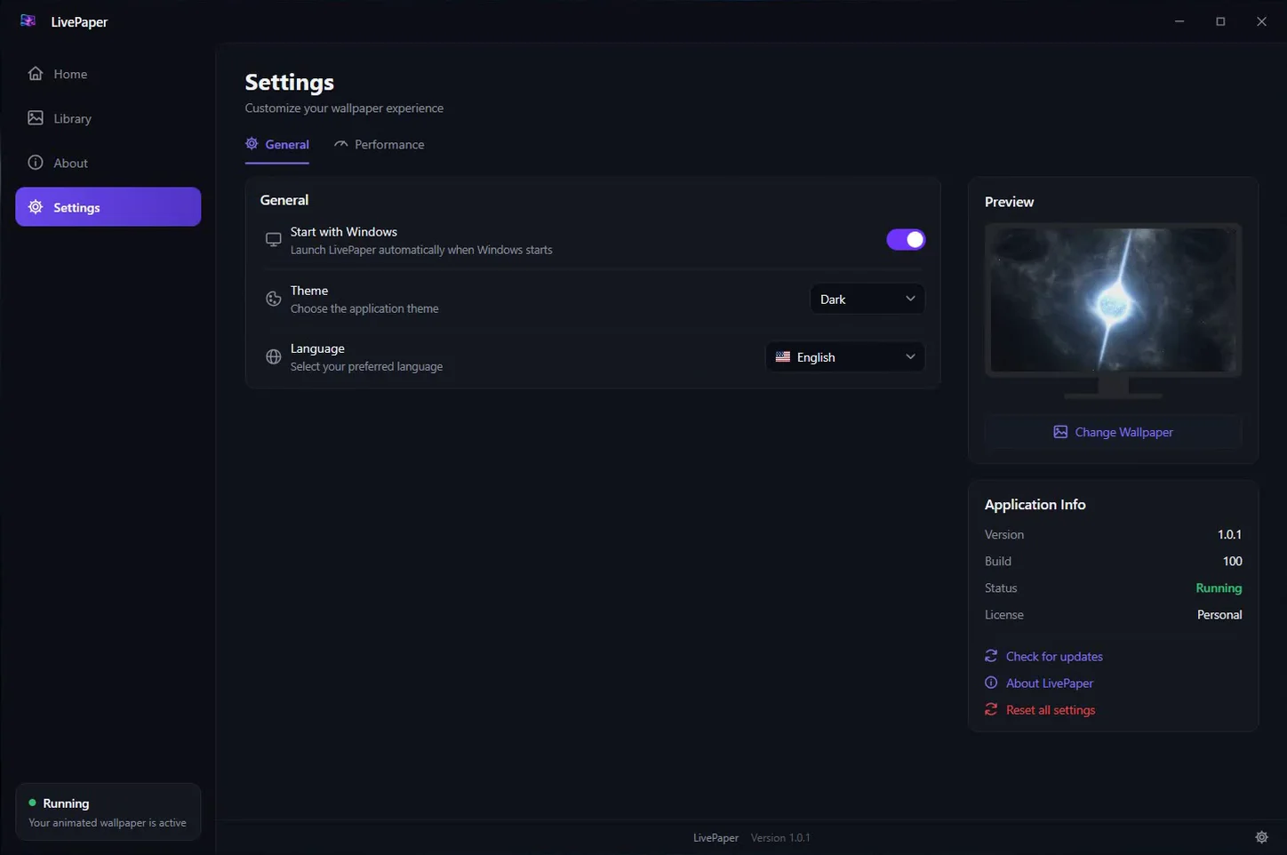Click the About info icon in sidebar
1287x855 pixels.
pyautogui.click(x=36, y=163)
